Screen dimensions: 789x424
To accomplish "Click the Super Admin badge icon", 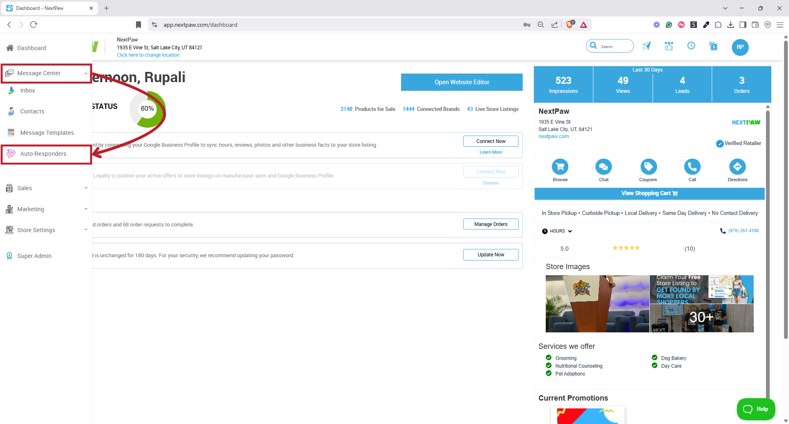I will coord(9,256).
